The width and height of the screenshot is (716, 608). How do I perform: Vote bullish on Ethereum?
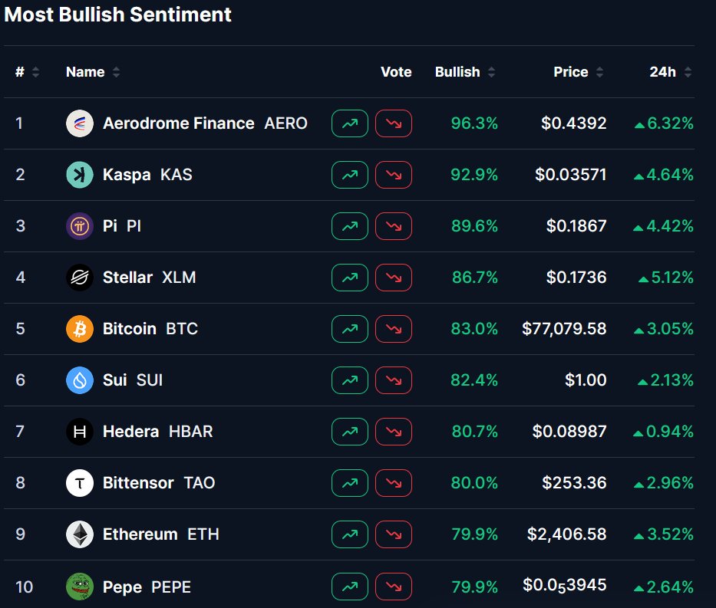350,534
